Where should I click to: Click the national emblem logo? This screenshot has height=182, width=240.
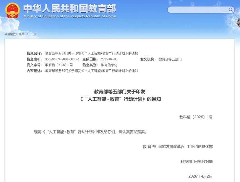[x=12, y=10]
